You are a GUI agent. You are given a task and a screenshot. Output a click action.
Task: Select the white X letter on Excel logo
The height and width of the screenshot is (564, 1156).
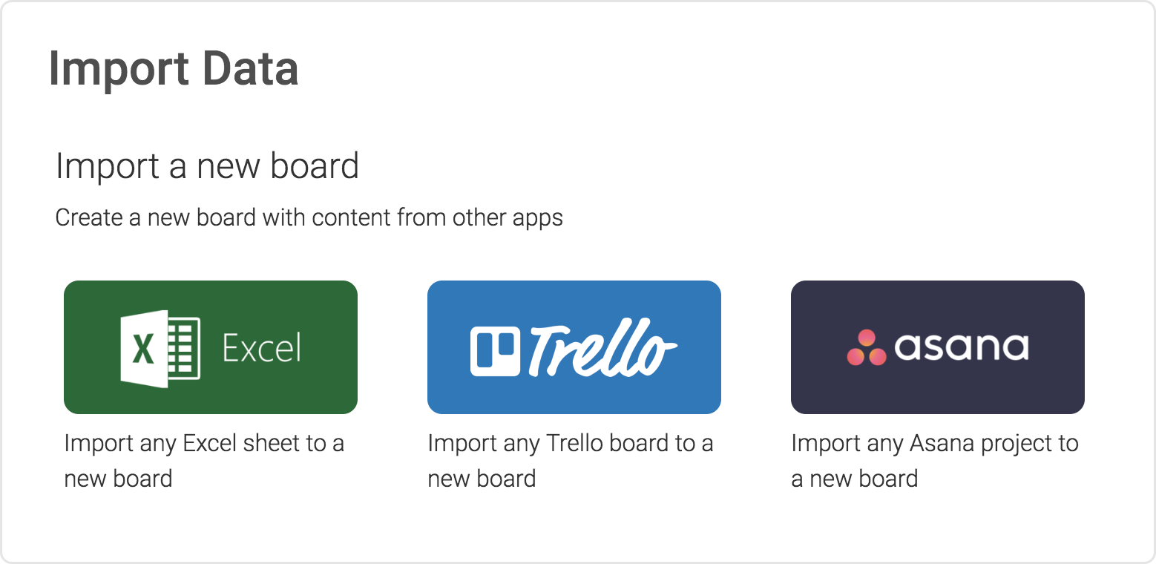[x=143, y=348]
